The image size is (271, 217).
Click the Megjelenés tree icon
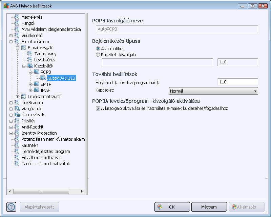(x=17, y=17)
